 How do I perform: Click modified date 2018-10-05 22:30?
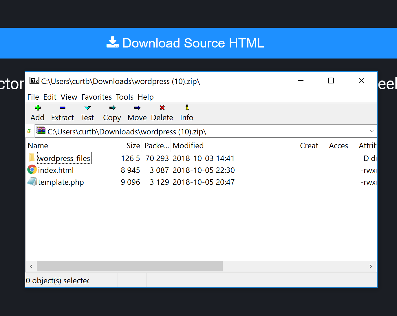tap(204, 170)
